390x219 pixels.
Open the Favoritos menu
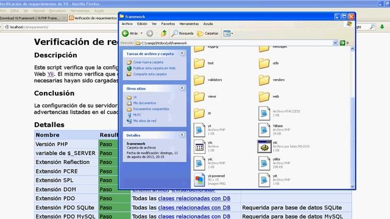point(168,24)
